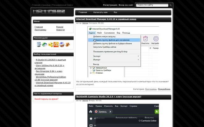Select Добавить группу файлов для скачивания
The height and width of the screenshot is (127, 204).
click(x=114, y=40)
